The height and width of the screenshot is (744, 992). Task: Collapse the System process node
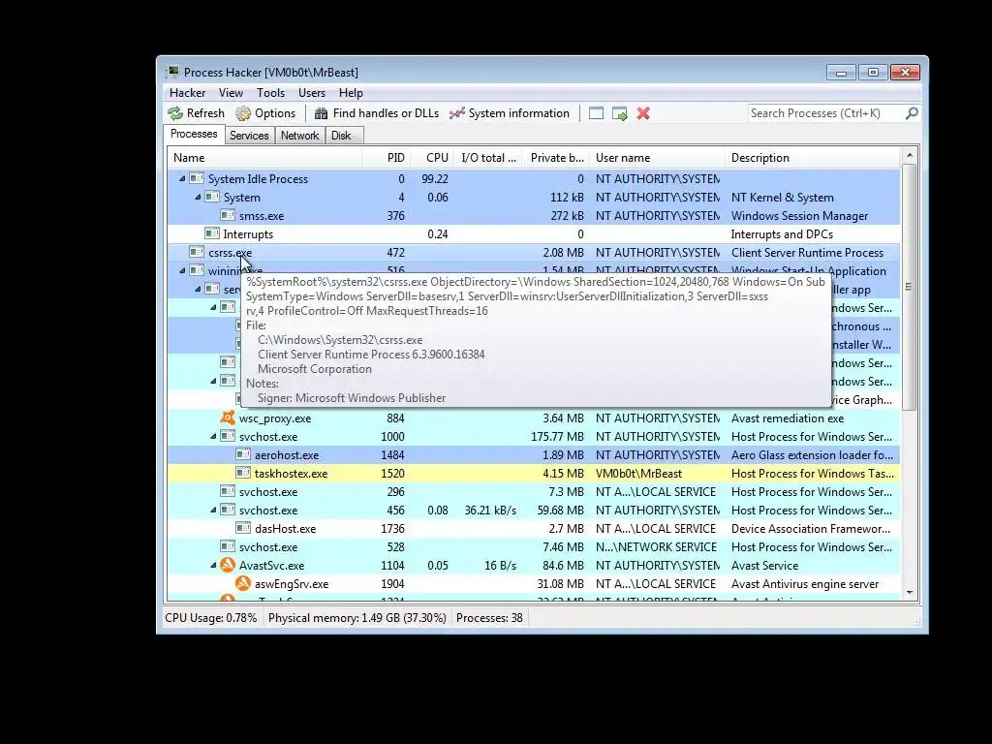click(198, 197)
